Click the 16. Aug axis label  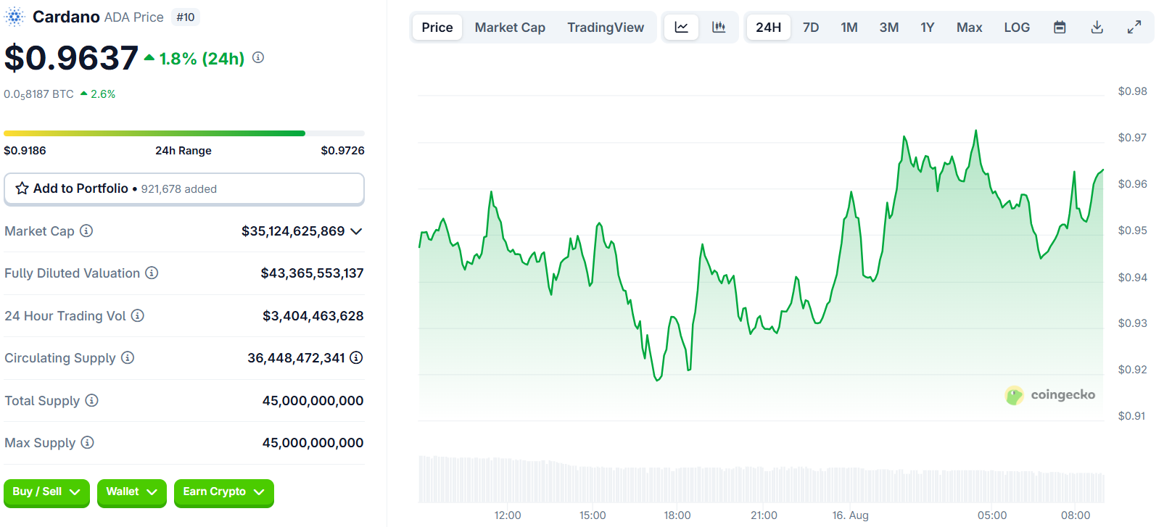click(850, 515)
